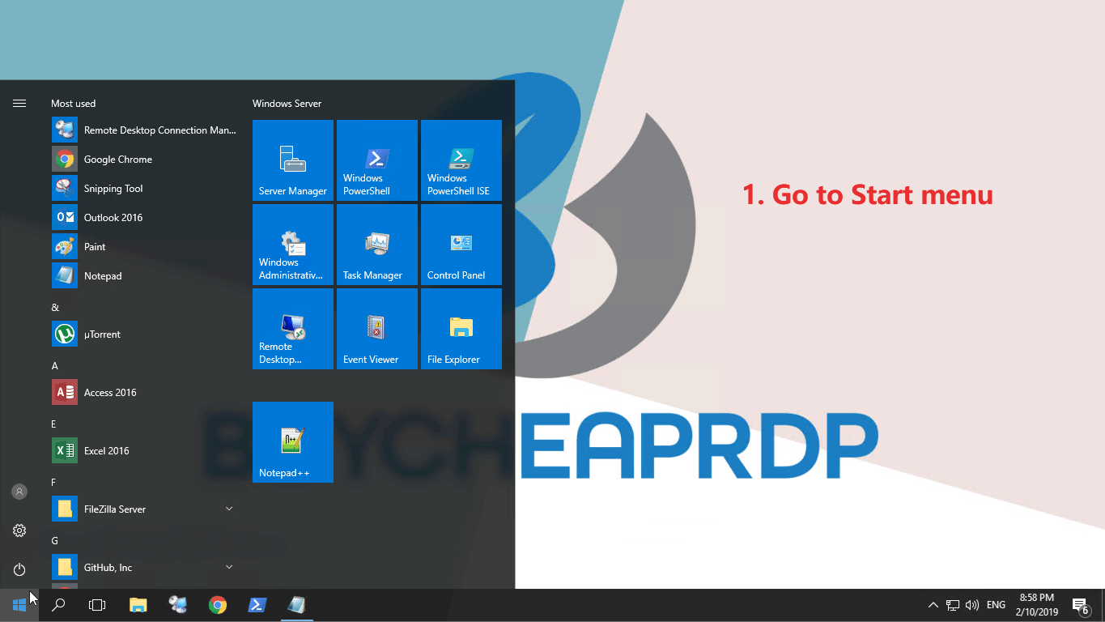The image size is (1105, 622).
Task: Launch Task Manager tile
Action: [377, 245]
